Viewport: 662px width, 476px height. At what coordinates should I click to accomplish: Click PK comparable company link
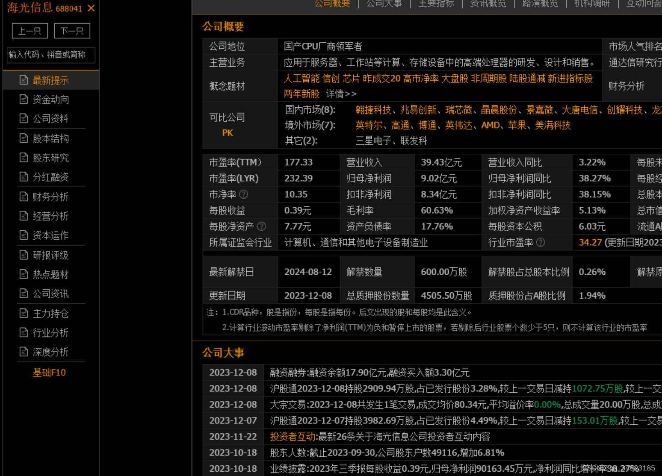click(x=228, y=132)
